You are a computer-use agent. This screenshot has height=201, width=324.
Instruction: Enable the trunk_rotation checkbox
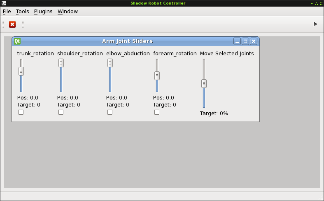(21, 112)
